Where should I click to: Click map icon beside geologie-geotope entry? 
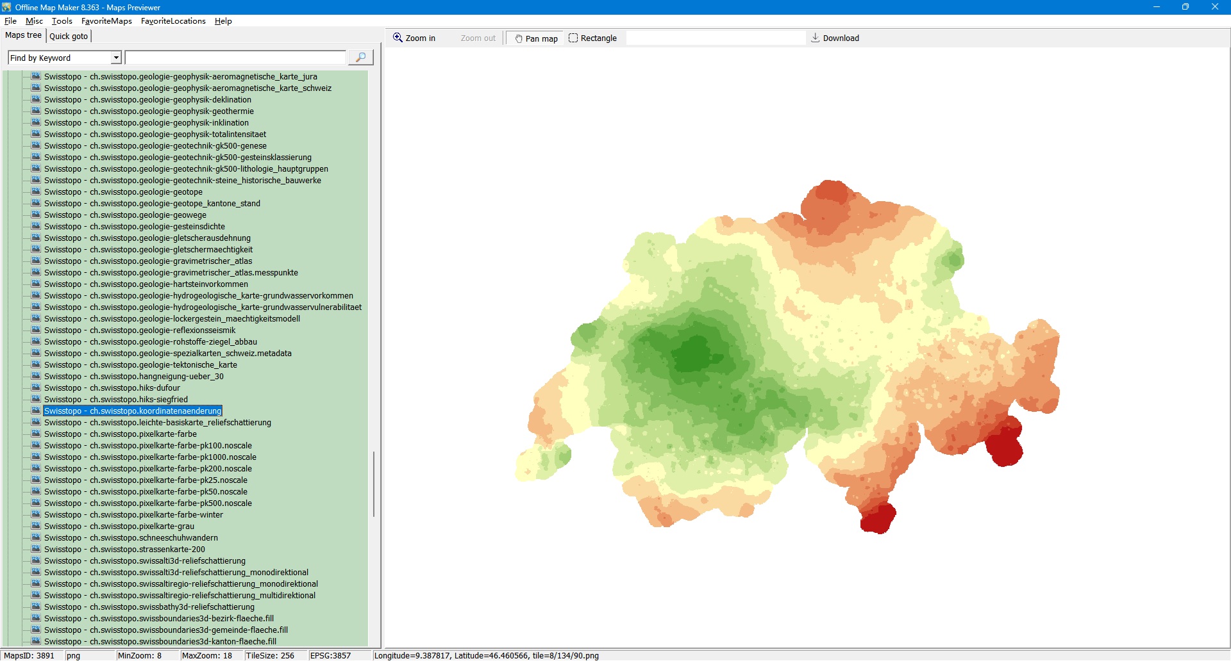(36, 192)
